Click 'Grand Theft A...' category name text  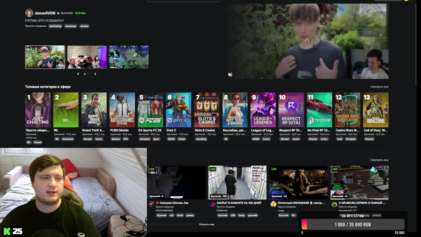coord(93,130)
